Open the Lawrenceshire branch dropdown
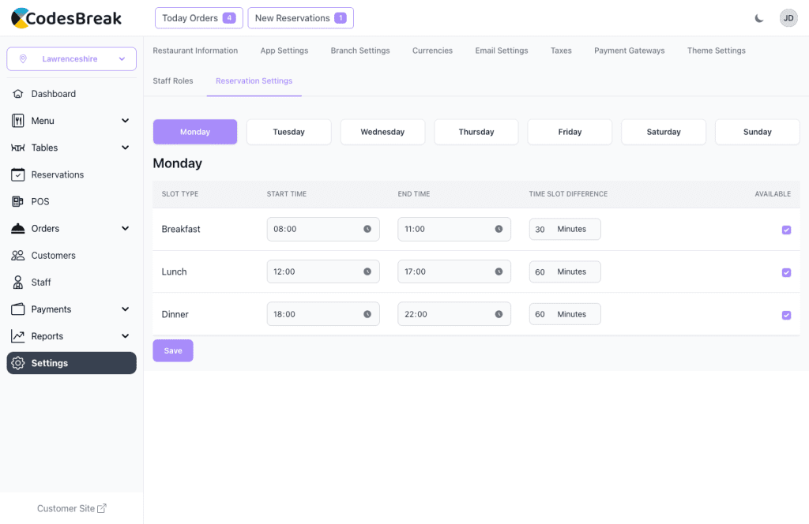809x524 pixels. point(71,59)
